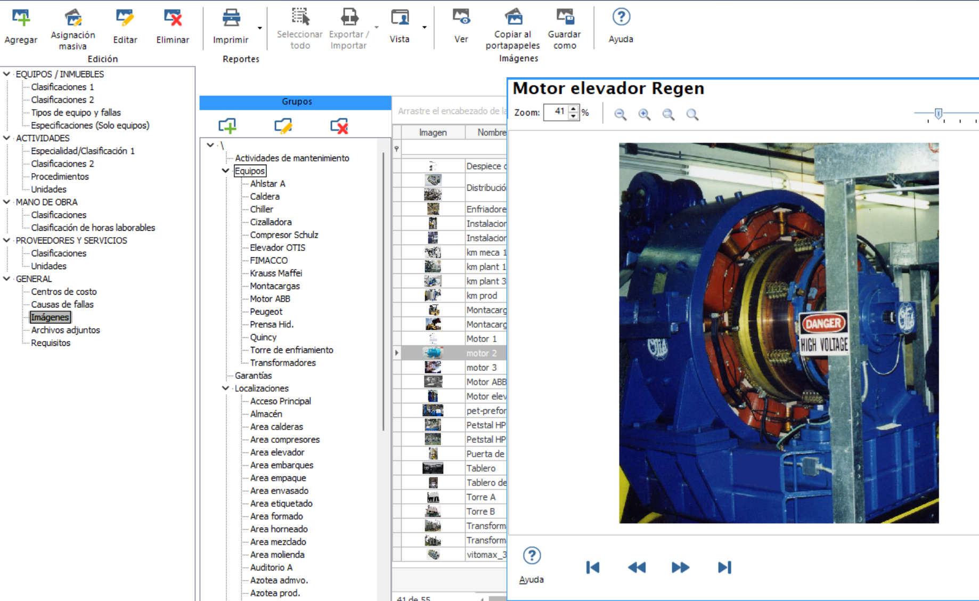Collapse the Equipos group node
979x601 pixels.
[x=226, y=171]
